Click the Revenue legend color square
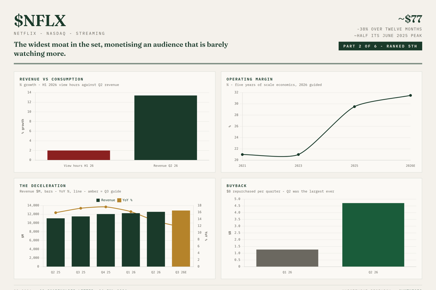Screen dimensions: 436x290 [98, 200]
